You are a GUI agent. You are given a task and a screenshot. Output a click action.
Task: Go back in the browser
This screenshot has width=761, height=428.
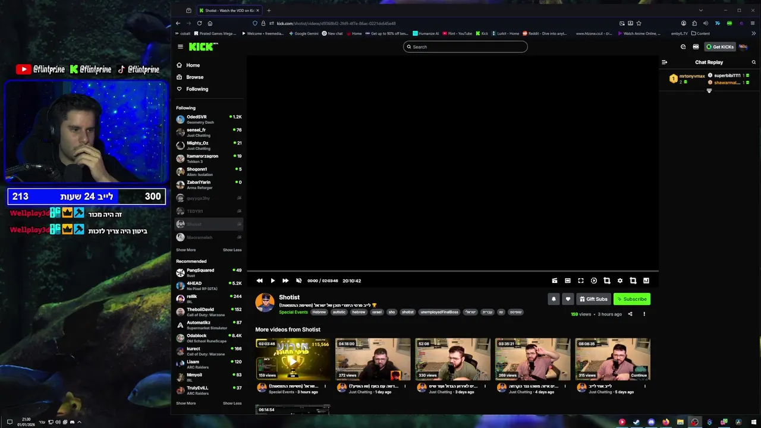tap(178, 23)
